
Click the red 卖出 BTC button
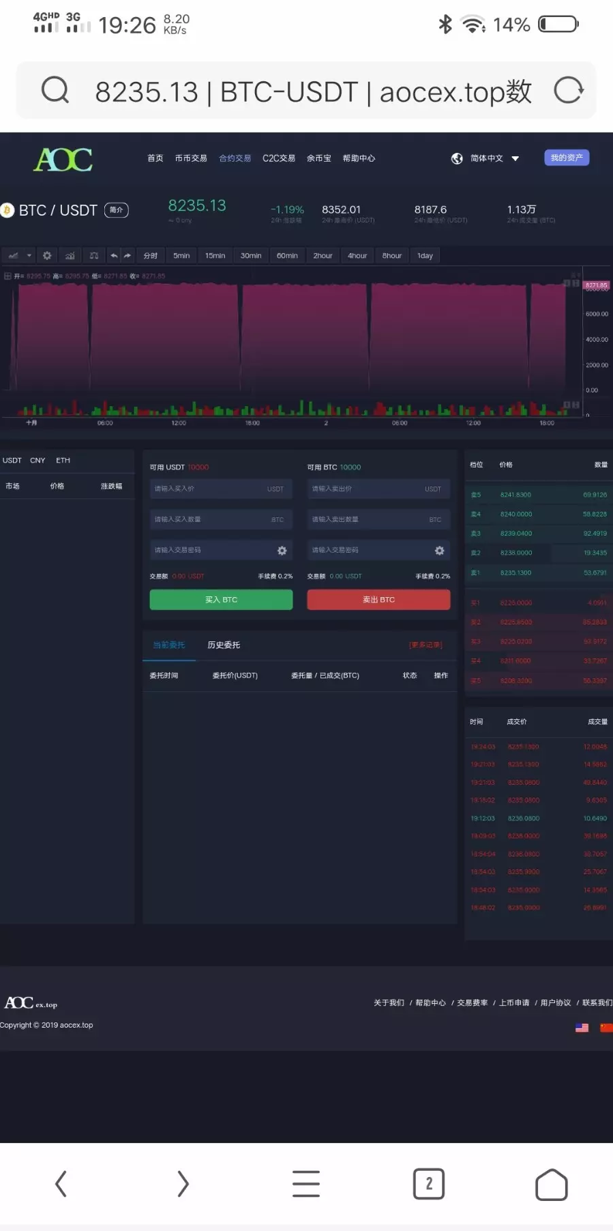(378, 600)
